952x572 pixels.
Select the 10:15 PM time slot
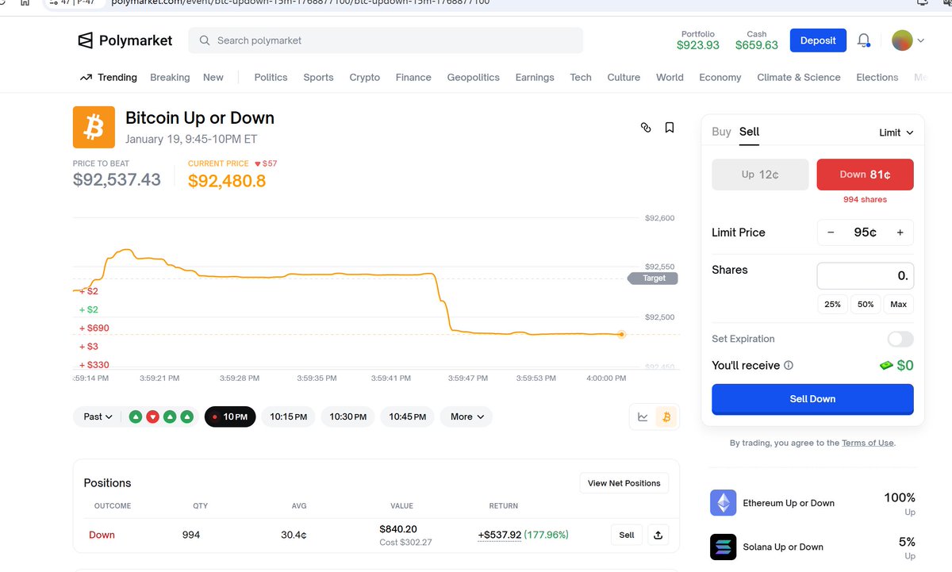pos(288,417)
